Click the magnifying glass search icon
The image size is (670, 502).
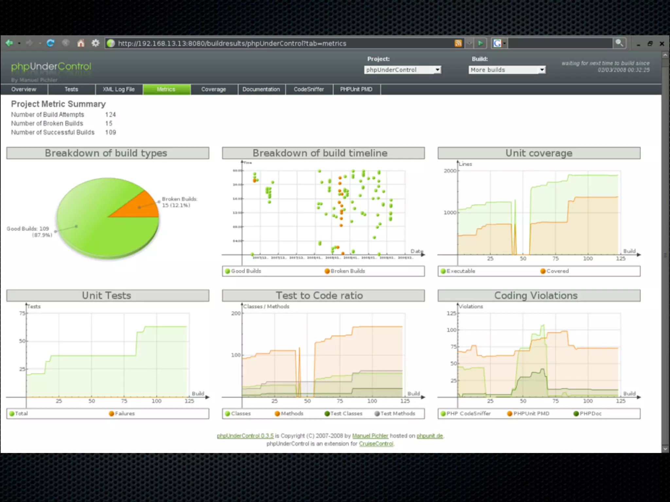click(619, 43)
